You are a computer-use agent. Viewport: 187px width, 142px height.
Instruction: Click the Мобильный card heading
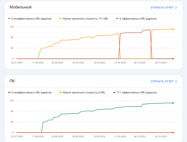[20, 7]
